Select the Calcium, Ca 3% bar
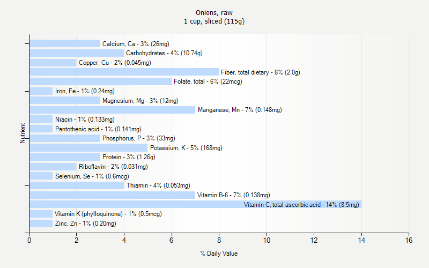429x268 pixels. (65, 43)
